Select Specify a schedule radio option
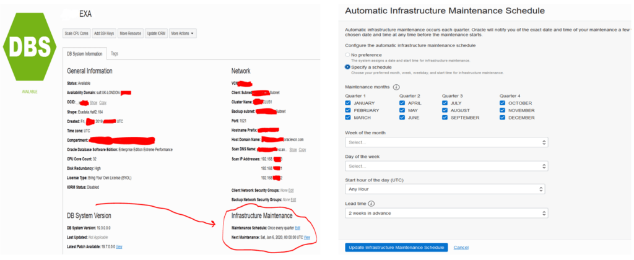The height and width of the screenshot is (260, 634). tap(347, 67)
